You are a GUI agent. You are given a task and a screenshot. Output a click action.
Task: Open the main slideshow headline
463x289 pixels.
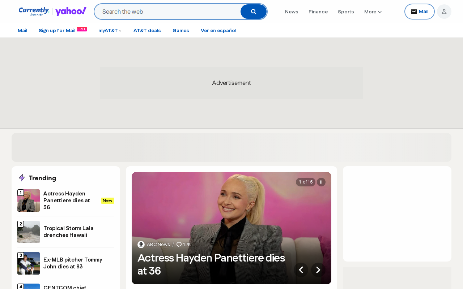(x=211, y=264)
